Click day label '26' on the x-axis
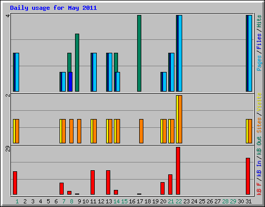 pos(210,201)
